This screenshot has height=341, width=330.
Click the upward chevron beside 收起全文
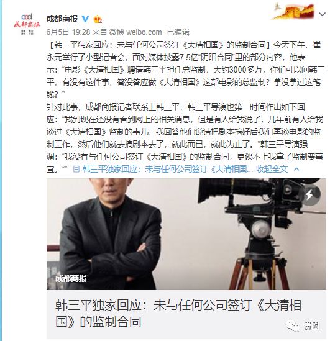pos(296,169)
